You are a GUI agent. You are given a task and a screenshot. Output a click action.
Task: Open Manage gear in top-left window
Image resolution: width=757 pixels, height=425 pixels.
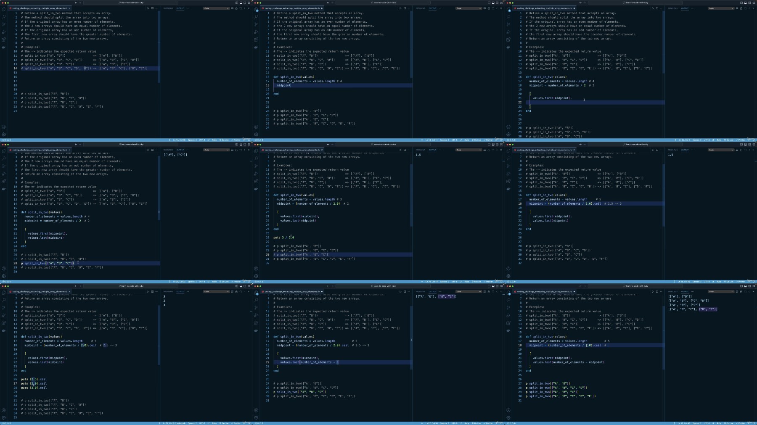pyautogui.click(x=4, y=135)
